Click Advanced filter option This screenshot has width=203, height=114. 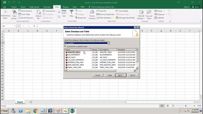pos(81,18)
